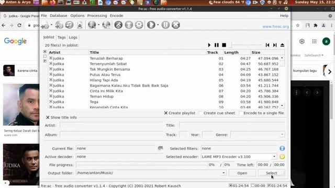Click browser reload icon
Viewport: 335px width, 188px height.
click(19, 26)
